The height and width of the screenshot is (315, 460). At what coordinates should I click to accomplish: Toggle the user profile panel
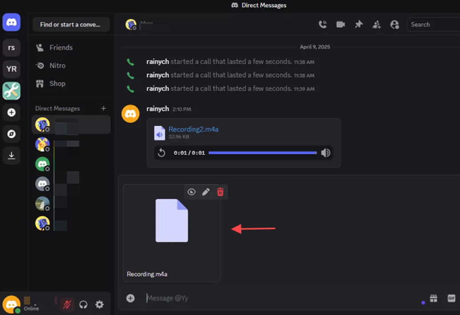(395, 24)
